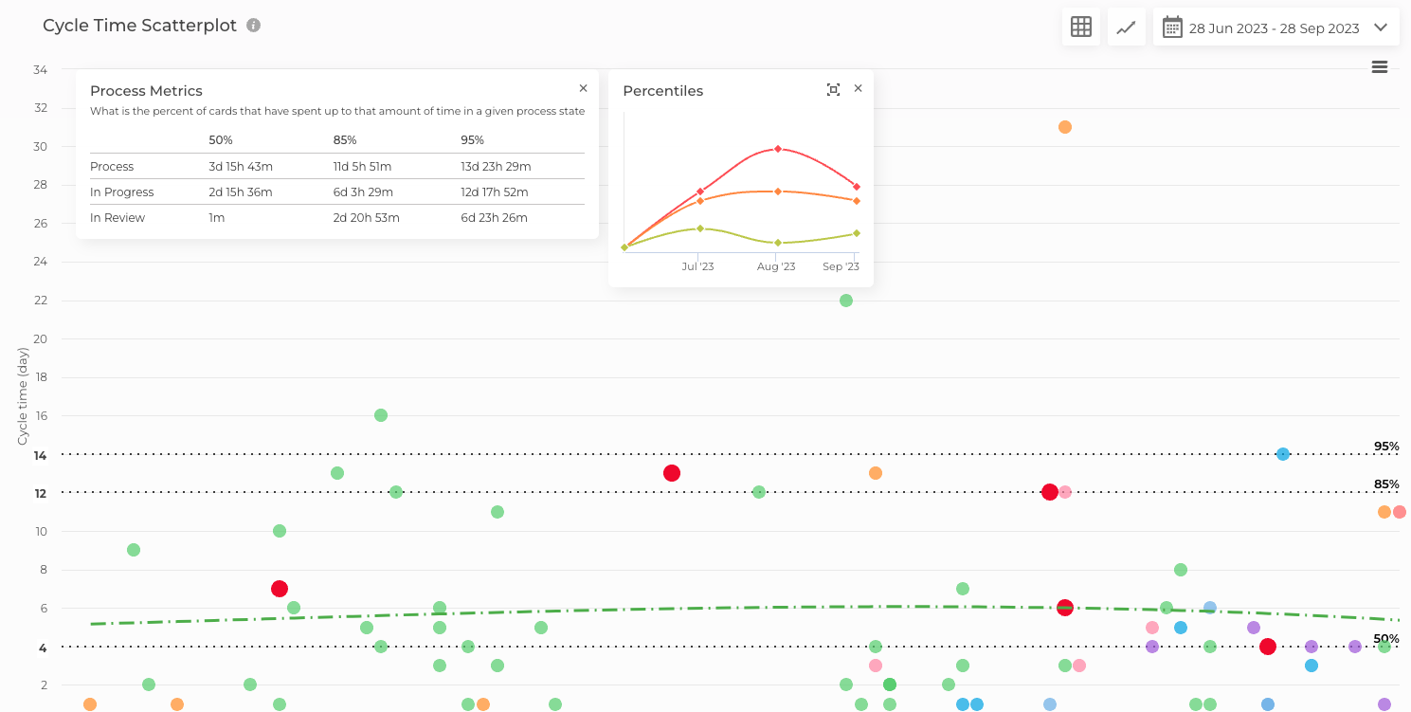Select the large red point near 13 days
This screenshot has width=1411, height=712.
673,472
